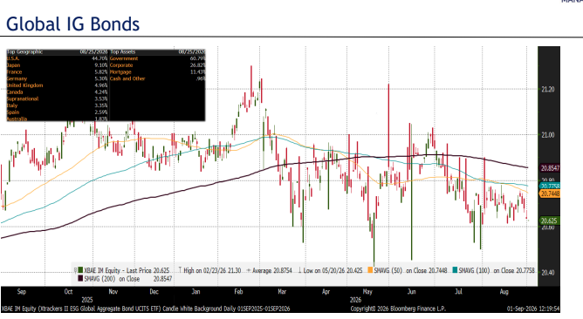Image resolution: width=583 pixels, height=319 pixels.
Task: Click the Jul month label on time axis
Action: [x=458, y=291]
